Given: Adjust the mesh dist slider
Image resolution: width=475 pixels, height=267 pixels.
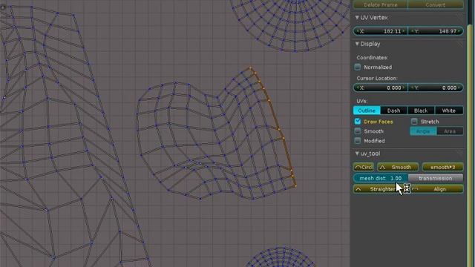Looking at the screenshot, I should coord(381,178).
